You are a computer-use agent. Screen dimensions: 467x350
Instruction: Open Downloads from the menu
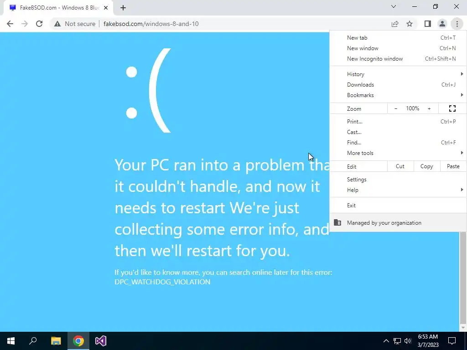point(398,84)
